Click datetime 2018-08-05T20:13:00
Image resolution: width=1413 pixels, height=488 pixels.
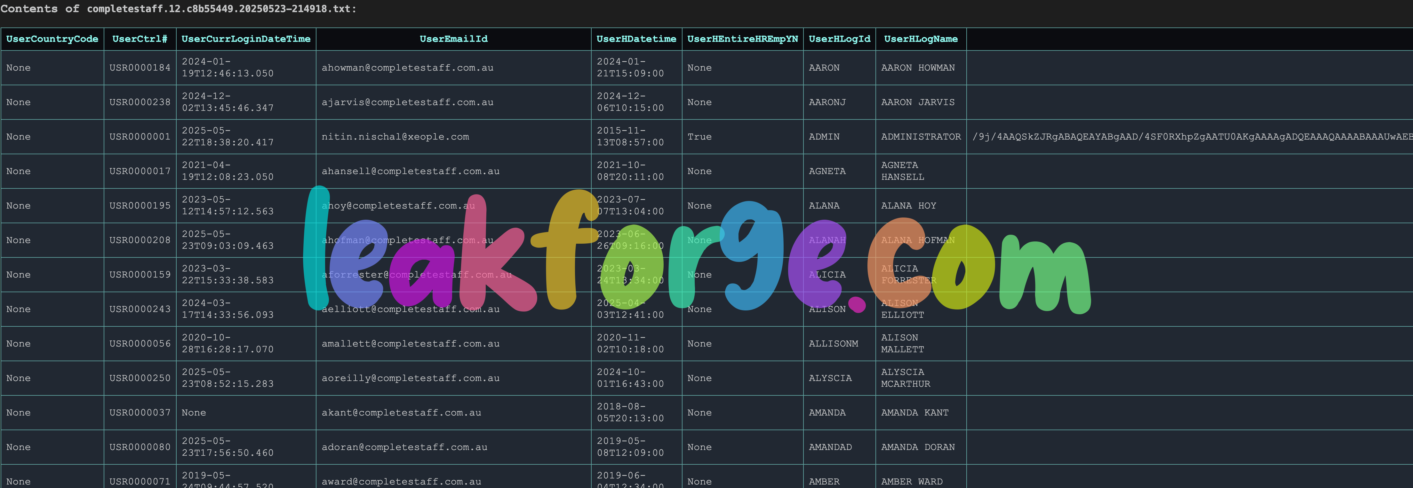pyautogui.click(x=630, y=412)
